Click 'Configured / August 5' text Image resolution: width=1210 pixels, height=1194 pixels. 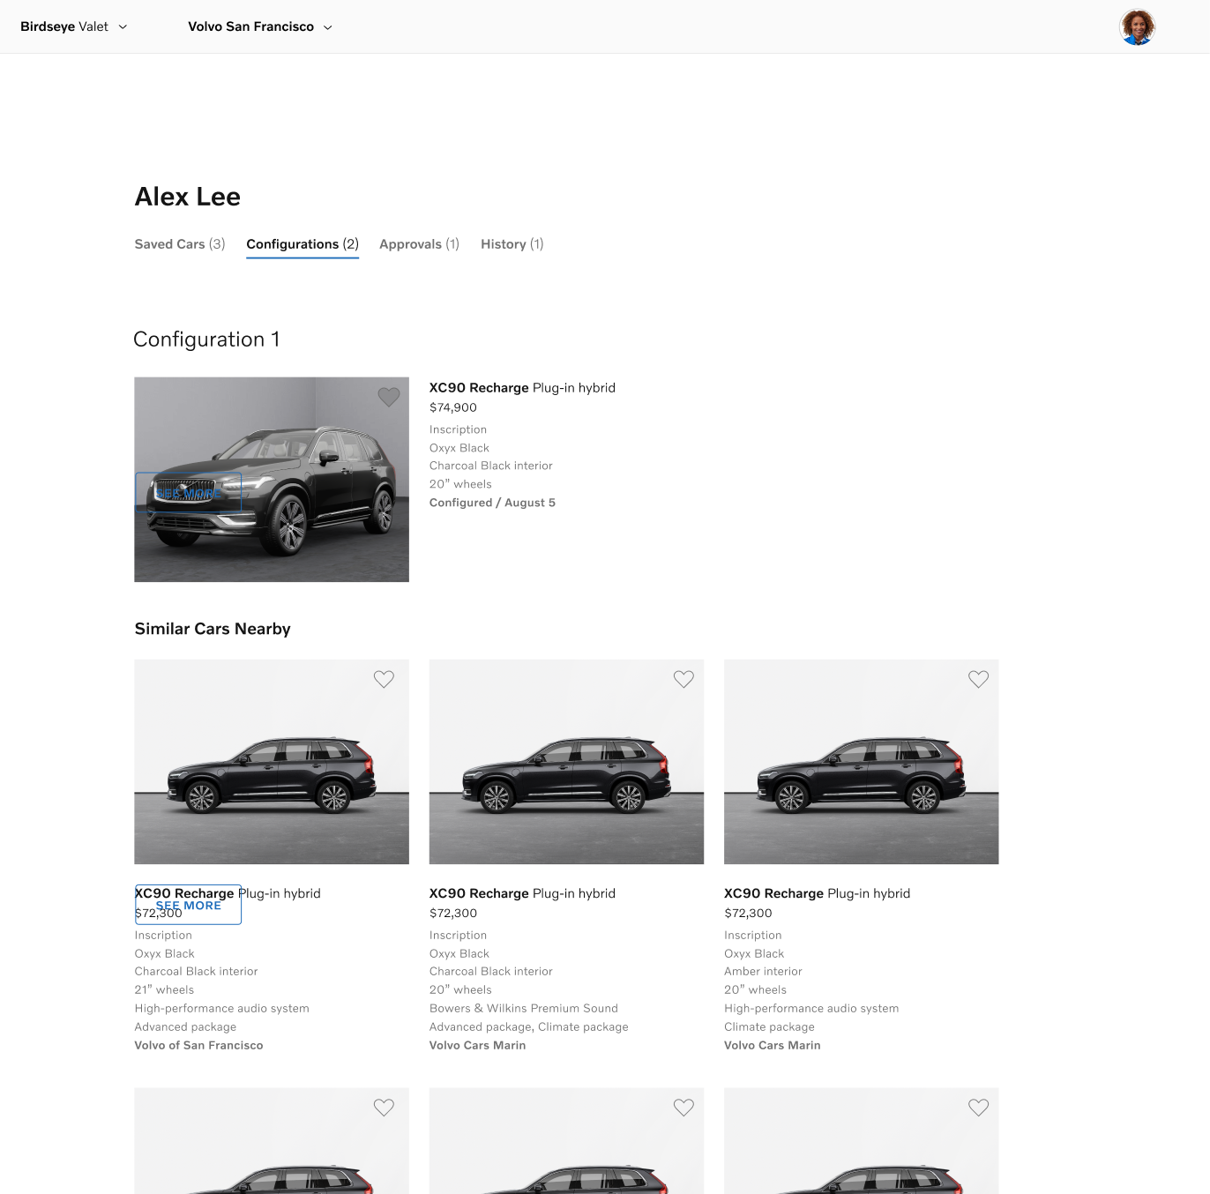(x=492, y=503)
